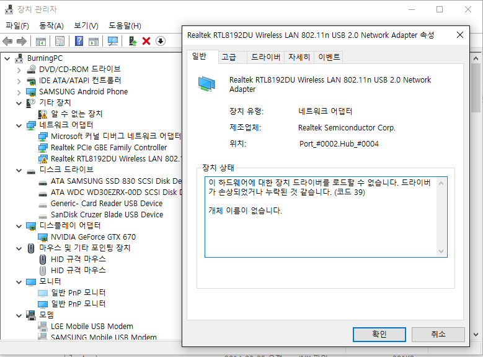Click Device Manager scrollbar up arrow
Viewport: 483px width, 357px height.
pos(476,58)
